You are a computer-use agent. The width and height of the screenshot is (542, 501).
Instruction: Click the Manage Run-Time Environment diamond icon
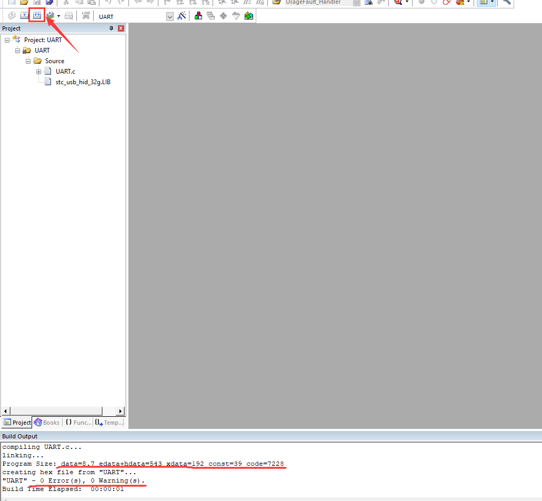(x=224, y=16)
